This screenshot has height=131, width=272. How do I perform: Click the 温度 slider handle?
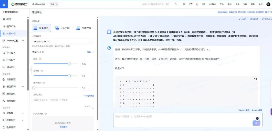69,64
